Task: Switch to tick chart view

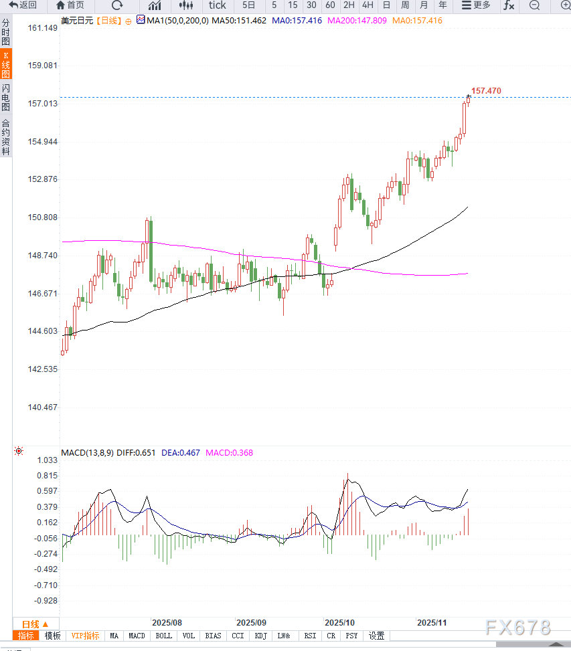Action: click(x=218, y=5)
